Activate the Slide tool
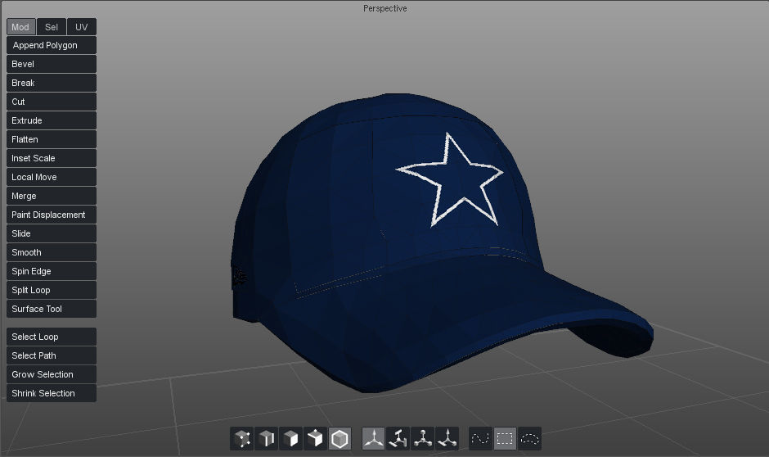 tap(52, 233)
